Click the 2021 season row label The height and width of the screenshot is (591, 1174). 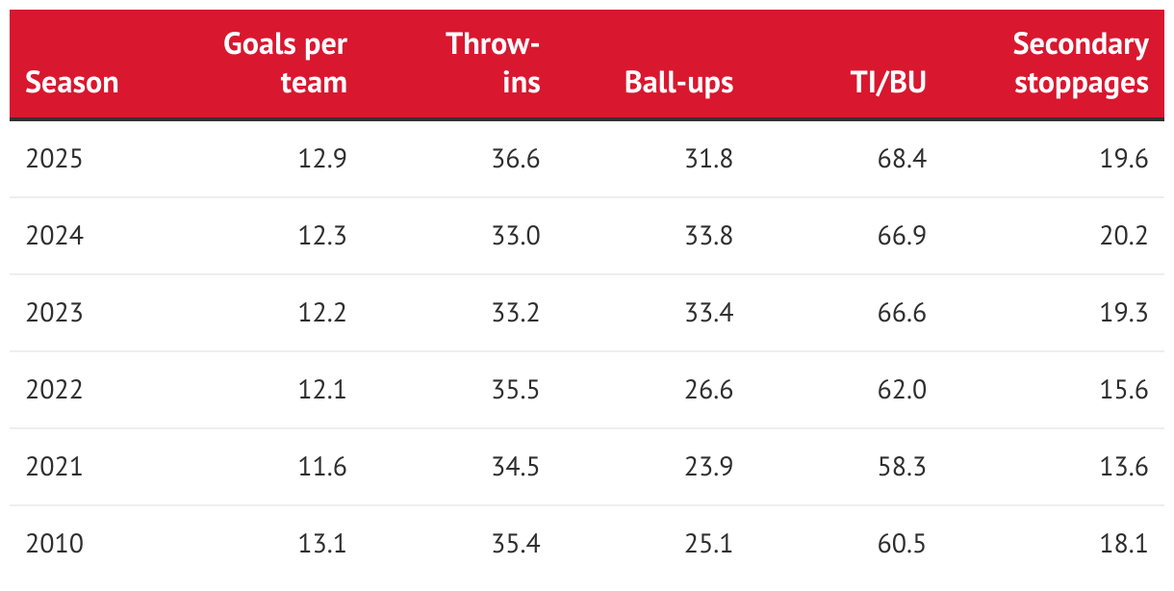54,467
